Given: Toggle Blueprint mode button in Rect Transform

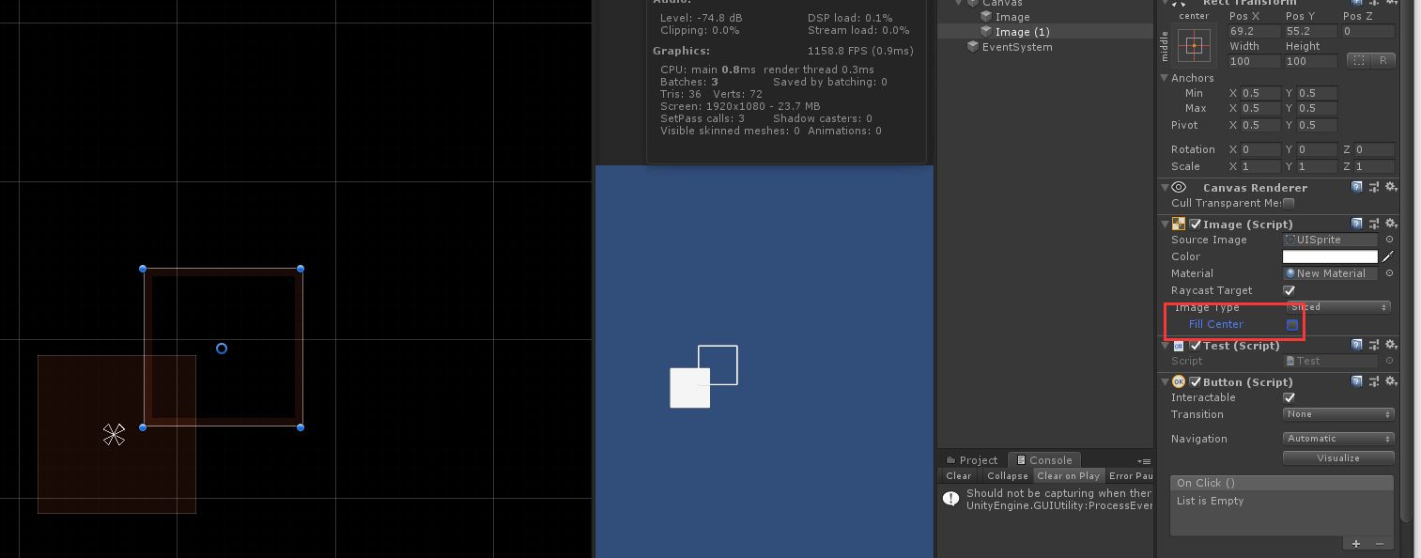Looking at the screenshot, I should 1359,61.
